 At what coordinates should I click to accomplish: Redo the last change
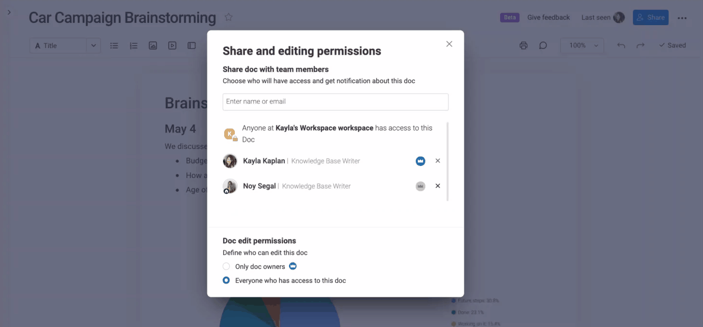coord(641,45)
